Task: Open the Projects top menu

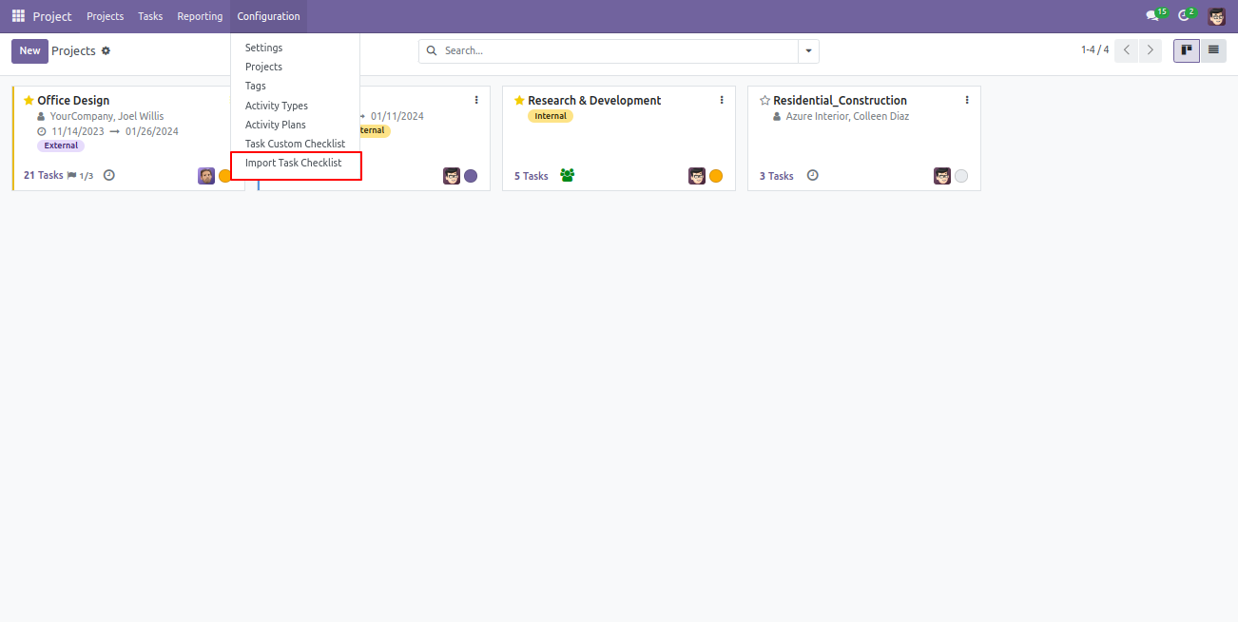Action: [x=105, y=16]
